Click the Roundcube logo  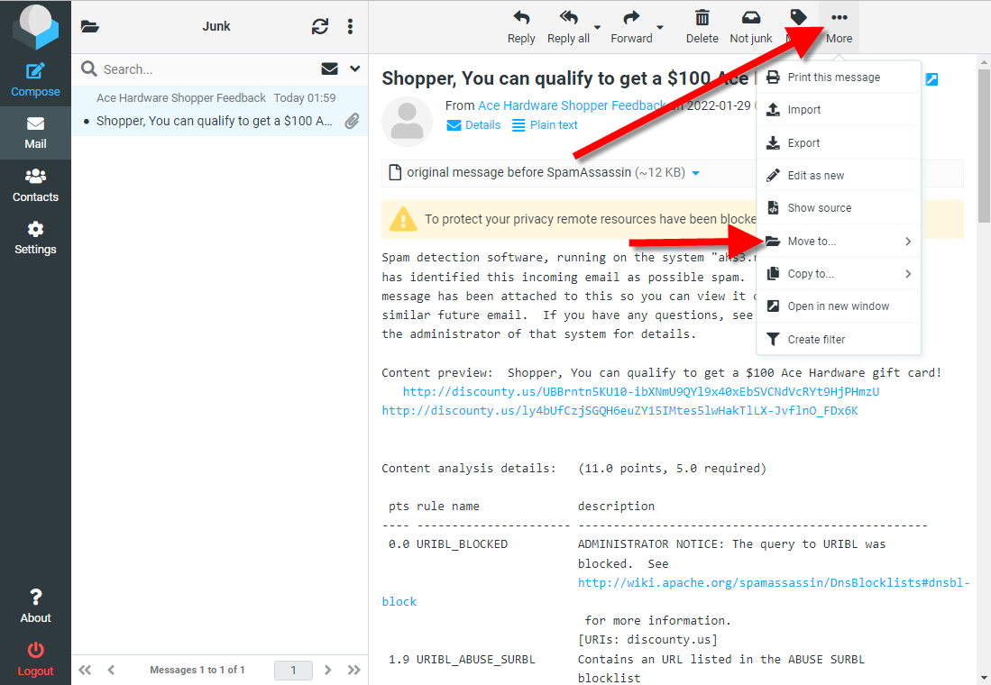(x=35, y=27)
